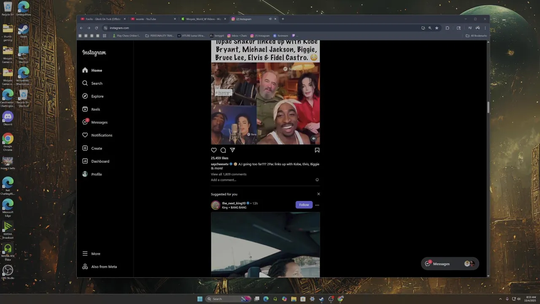Open the saycheesetv username in the caption
Screen dimensions: 540x304
click(x=220, y=164)
